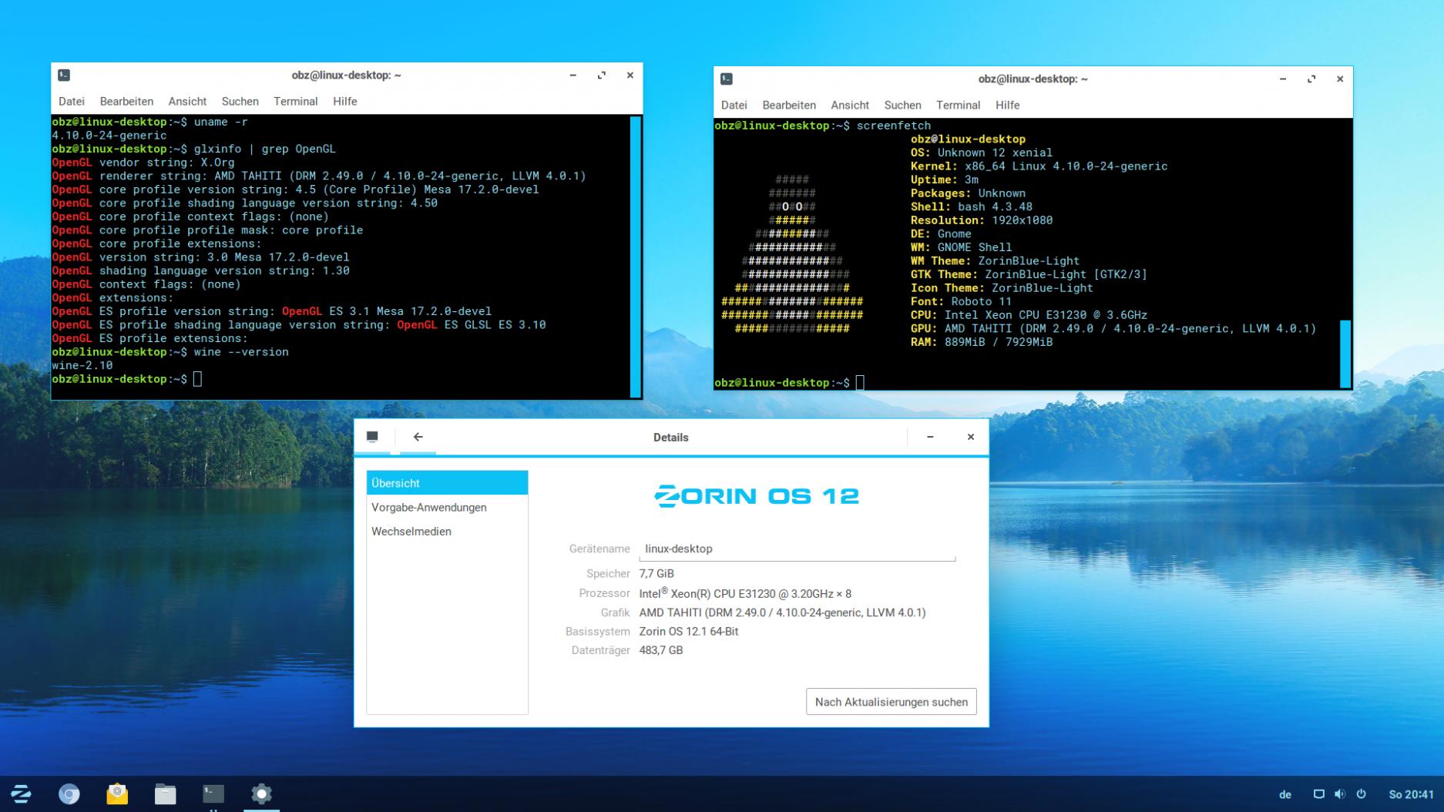Maximize the left terminal window

coord(602,75)
